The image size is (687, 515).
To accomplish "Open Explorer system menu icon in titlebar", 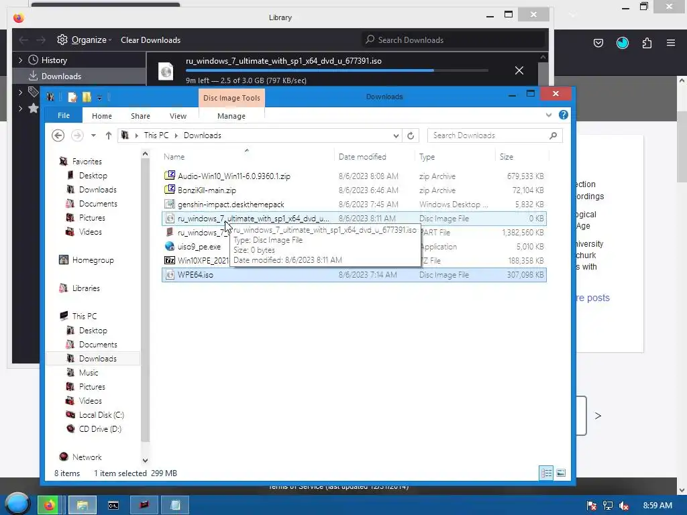I will point(50,97).
